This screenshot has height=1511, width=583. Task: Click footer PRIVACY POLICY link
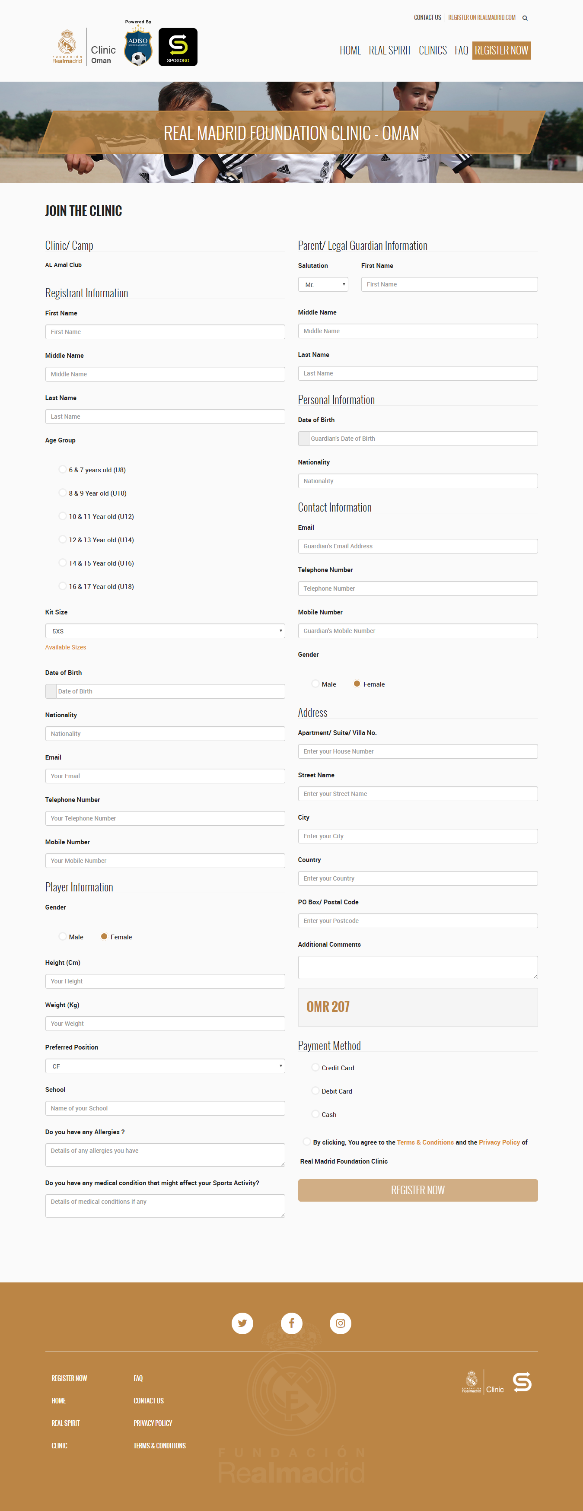(x=153, y=1423)
